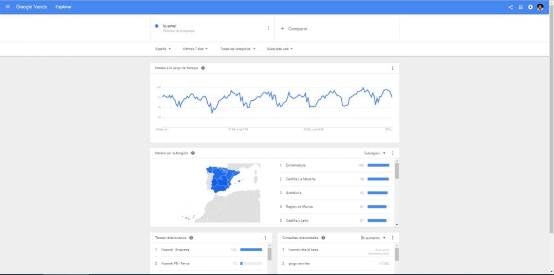This screenshot has width=554, height=275.
Task: Click the Google Trends logo
Action: [32, 7]
